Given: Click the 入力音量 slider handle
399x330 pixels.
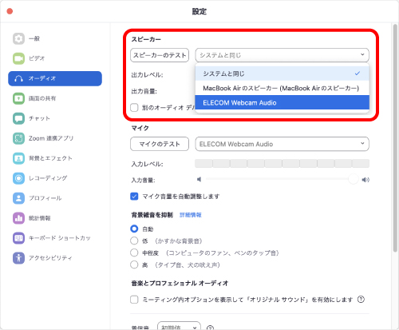Looking at the screenshot, I should [x=354, y=179].
